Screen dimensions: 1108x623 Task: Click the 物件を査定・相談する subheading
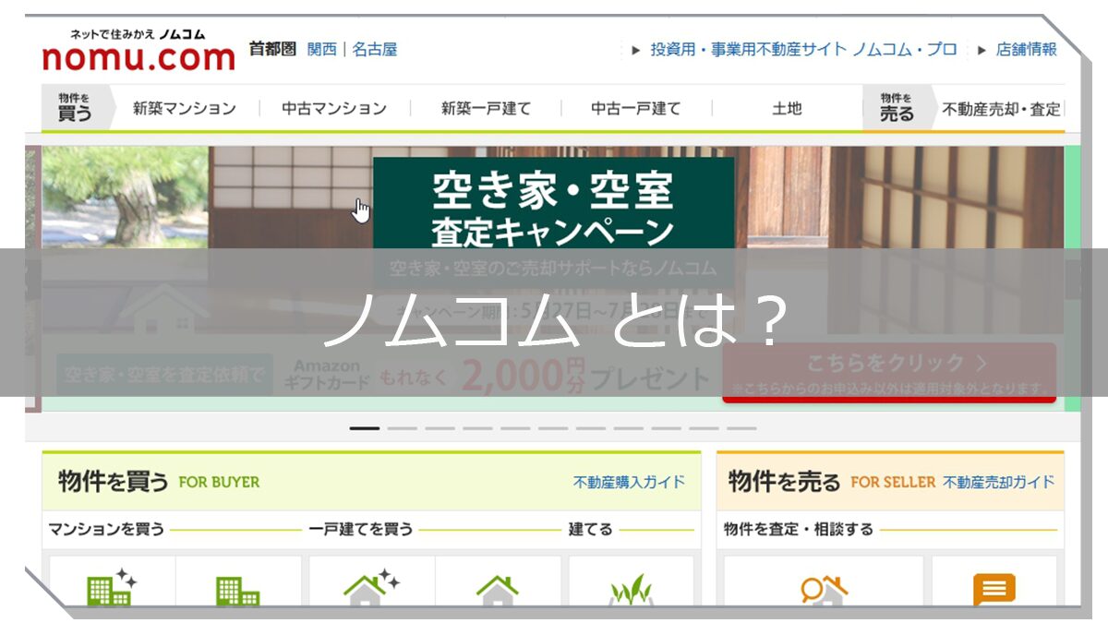point(799,530)
